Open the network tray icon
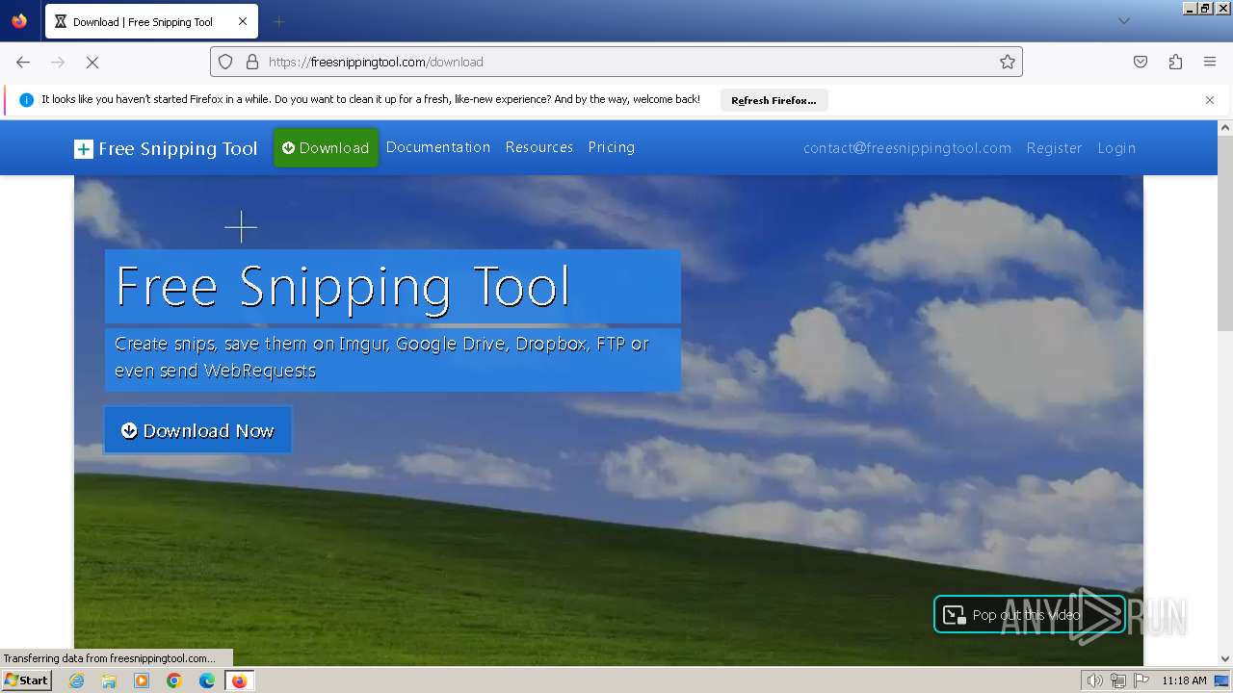The height and width of the screenshot is (693, 1233). point(1118,680)
